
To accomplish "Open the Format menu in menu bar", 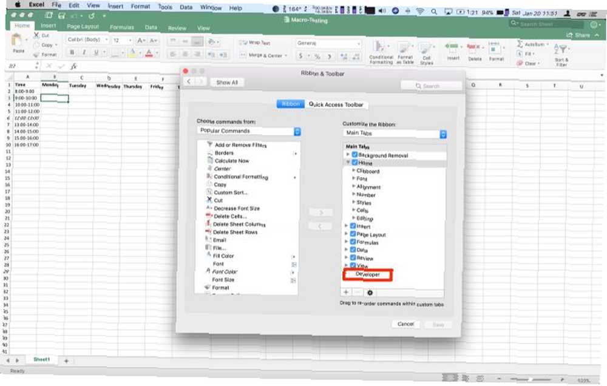I will point(140,7).
